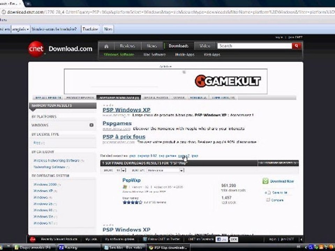Open the first PSP Windows XP ad link
This screenshot has width=335, height=251.
pyautogui.click(x=126, y=110)
